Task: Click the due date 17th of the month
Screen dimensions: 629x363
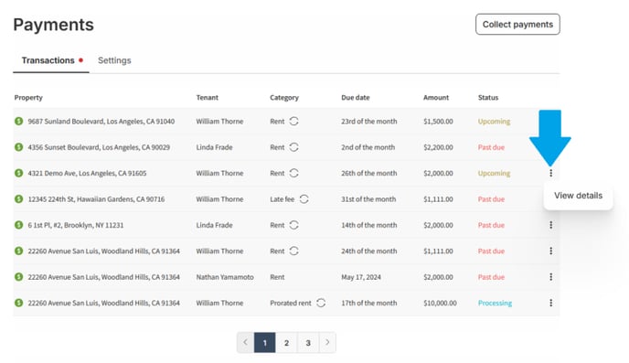Action: (369, 303)
